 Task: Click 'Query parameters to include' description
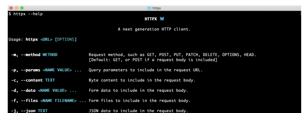tap(146, 70)
